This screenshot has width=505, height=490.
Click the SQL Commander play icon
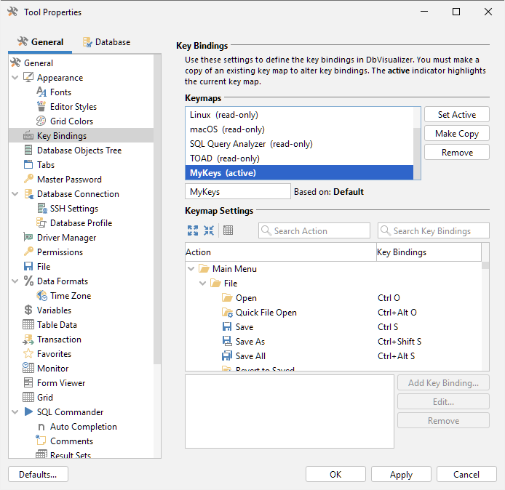(28, 412)
